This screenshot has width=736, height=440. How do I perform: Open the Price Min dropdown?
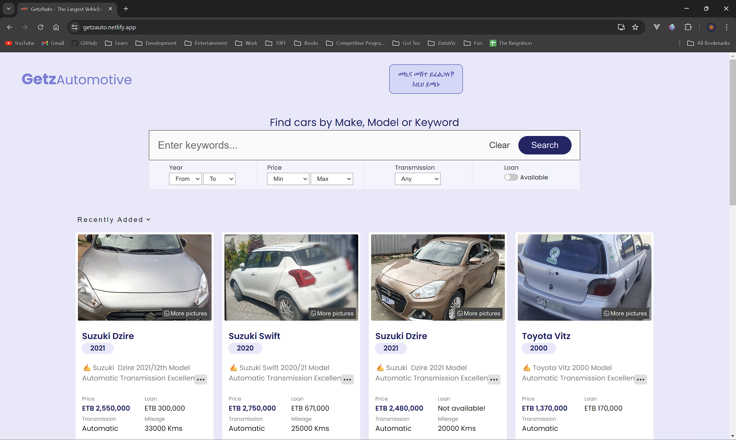288,179
